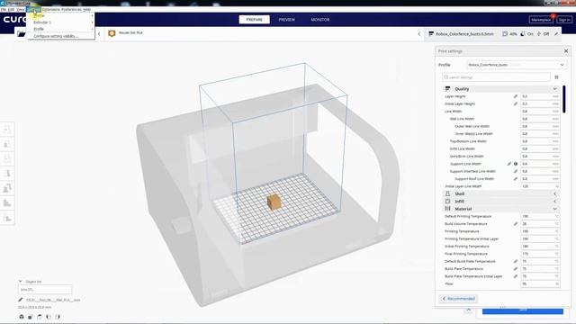Click the Recommended button

(458, 299)
